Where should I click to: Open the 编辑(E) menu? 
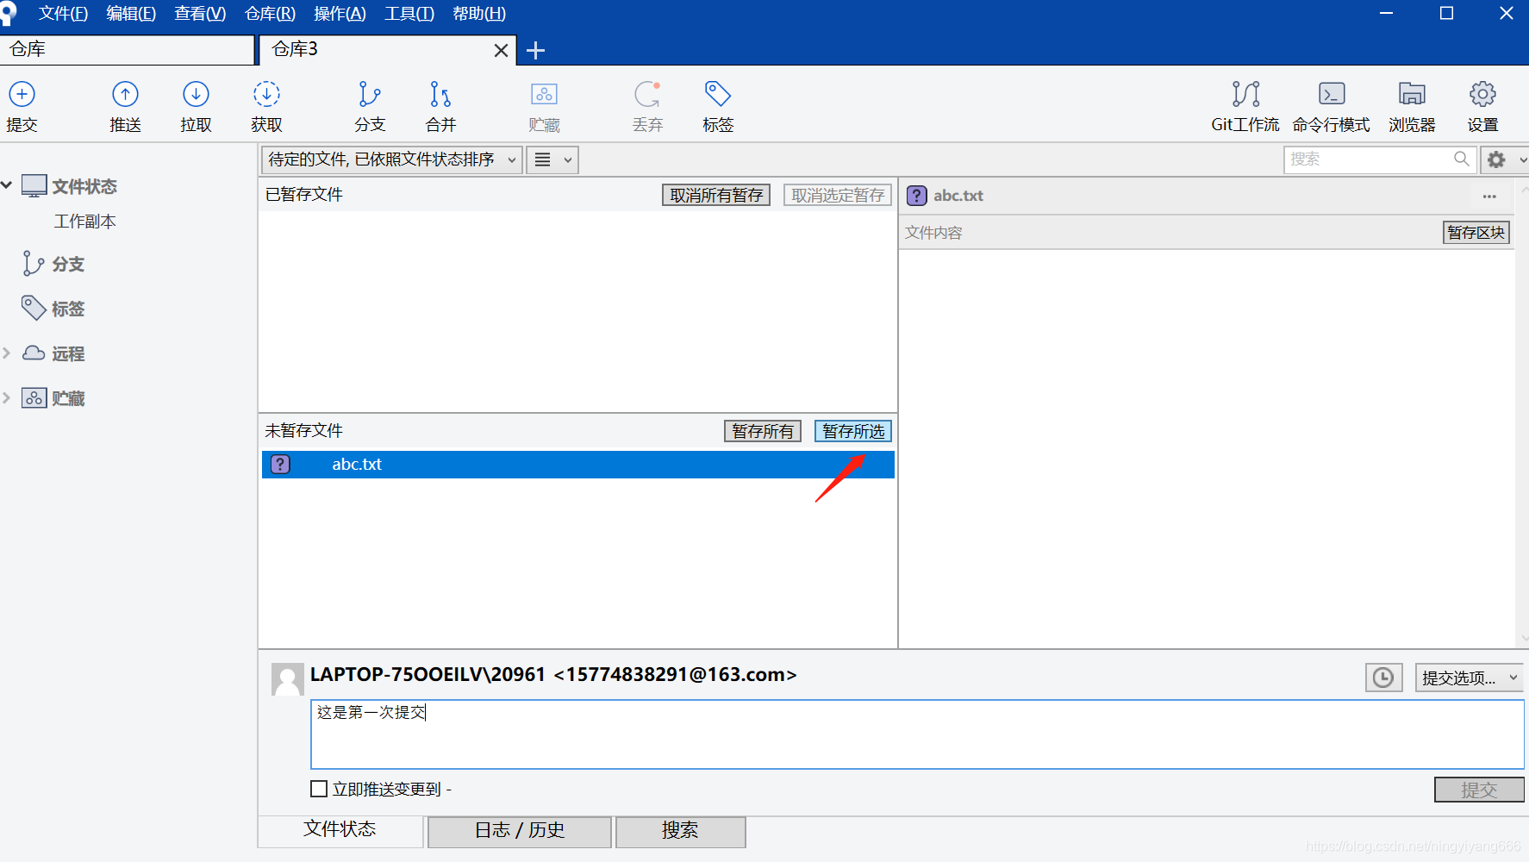(x=131, y=14)
